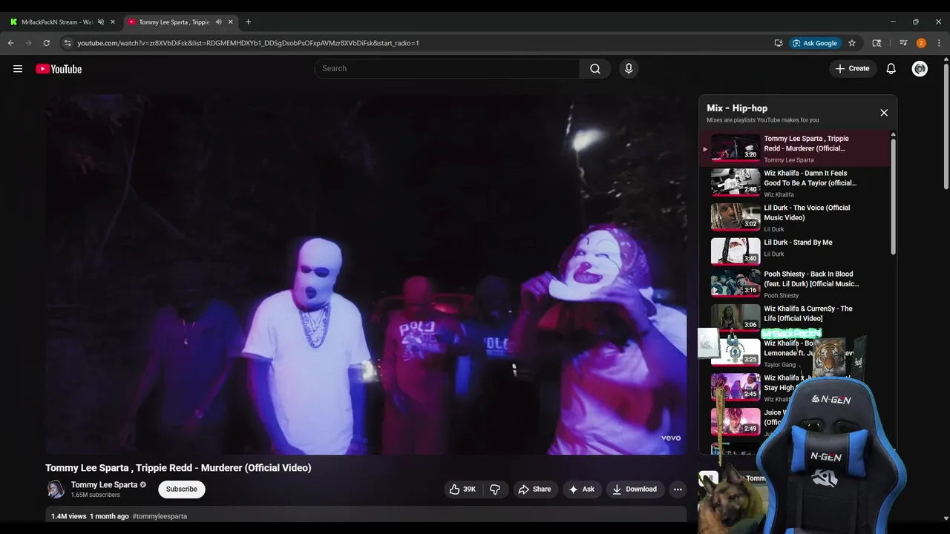Play Wiz Khalifa & Curren$y - The Life
The width and height of the screenshot is (950, 534).
click(794, 317)
